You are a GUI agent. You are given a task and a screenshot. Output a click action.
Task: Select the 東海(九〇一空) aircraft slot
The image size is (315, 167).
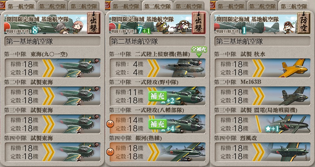[52, 68]
